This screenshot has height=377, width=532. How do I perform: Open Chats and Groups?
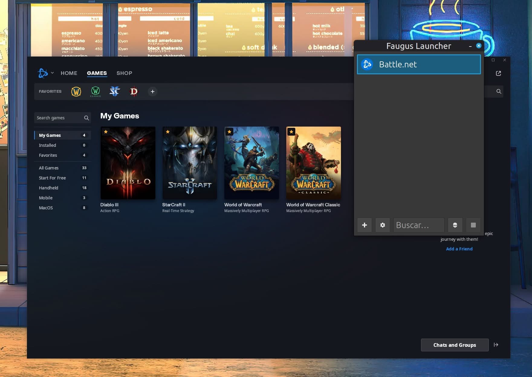tap(455, 345)
